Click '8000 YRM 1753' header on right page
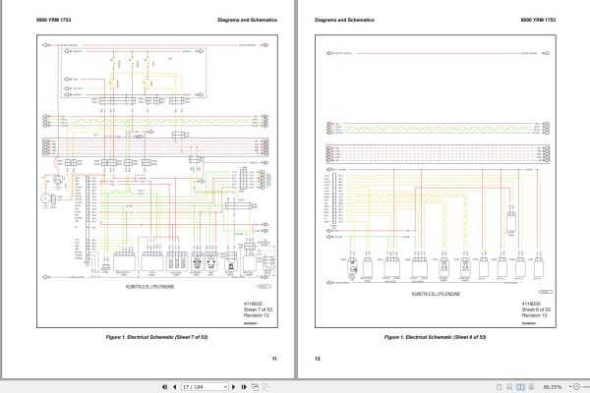Screen dimensions: 590x393 [x=538, y=20]
